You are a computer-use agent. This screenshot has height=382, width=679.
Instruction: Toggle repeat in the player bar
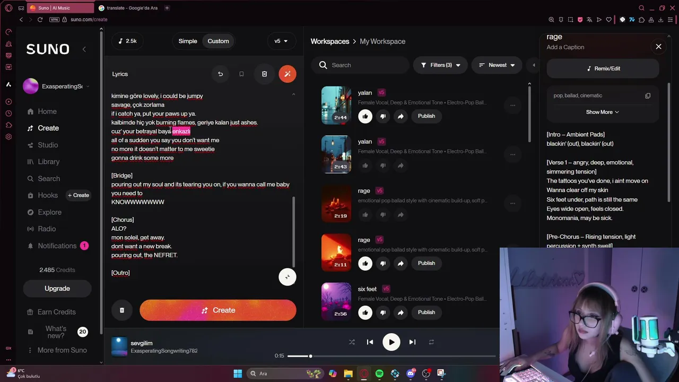(431, 342)
